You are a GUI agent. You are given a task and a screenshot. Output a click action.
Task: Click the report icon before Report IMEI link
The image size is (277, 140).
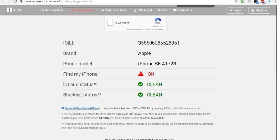point(63,108)
